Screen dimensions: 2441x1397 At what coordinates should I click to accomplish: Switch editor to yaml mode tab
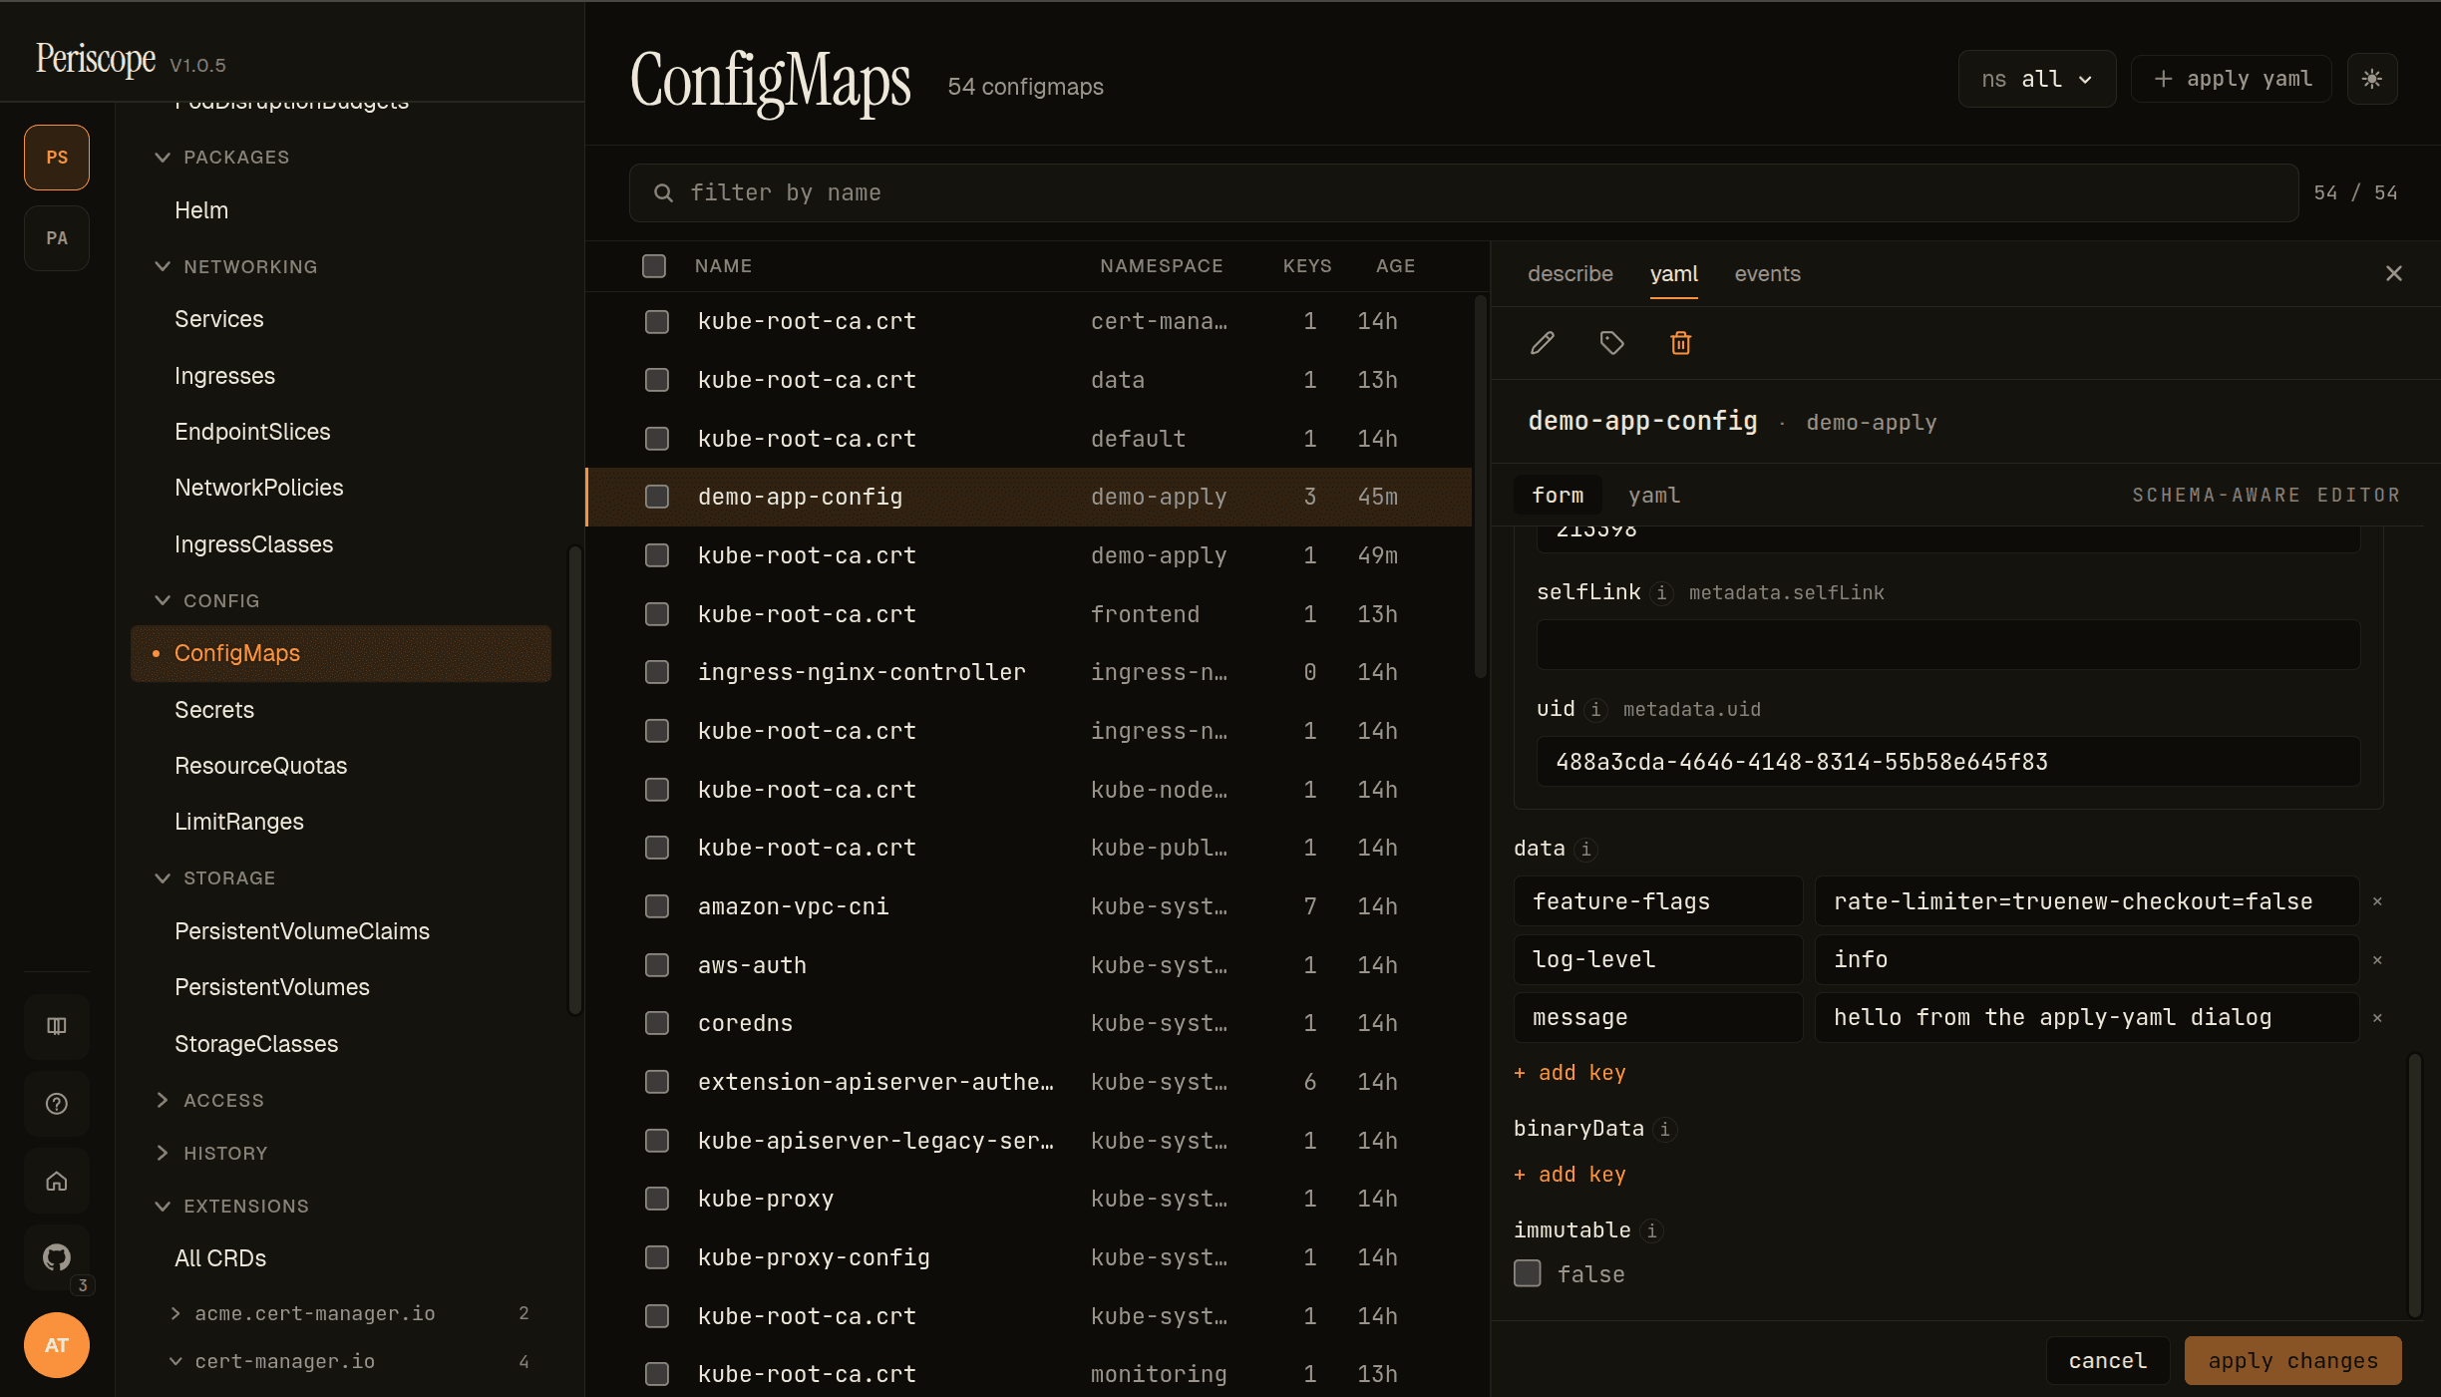tap(1654, 495)
